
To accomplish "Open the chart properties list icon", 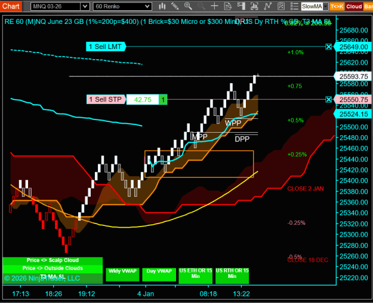I will pyautogui.click(x=294, y=6).
